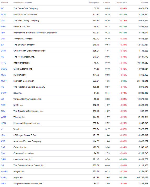Image resolution: width=150 pixels, height=187 pixels.
Task: Select Microsoft Corporation company name
Action: 24,81
